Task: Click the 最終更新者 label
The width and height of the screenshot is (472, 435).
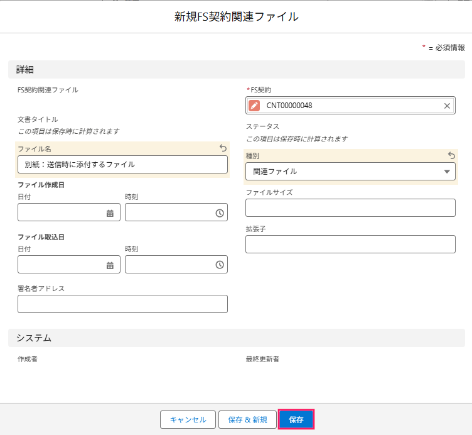Action: [x=262, y=359]
